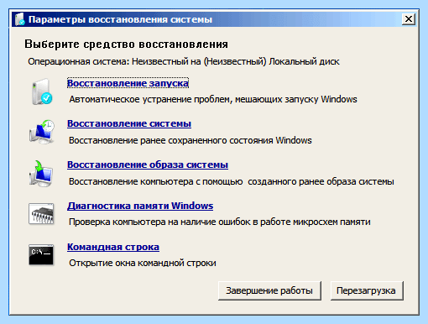Open the Восстановление системы link
Viewport: 428px width, 324px height.
tap(129, 123)
